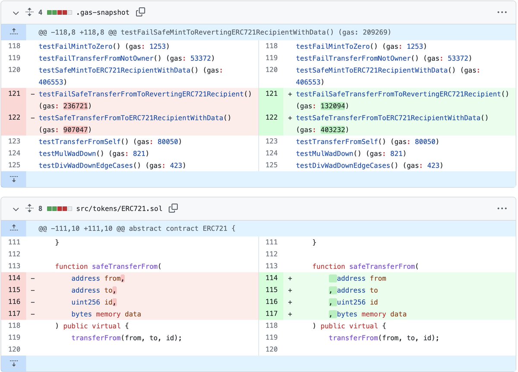Select removed gas value 236721
Screen dimensions: 518x372
tap(76, 106)
